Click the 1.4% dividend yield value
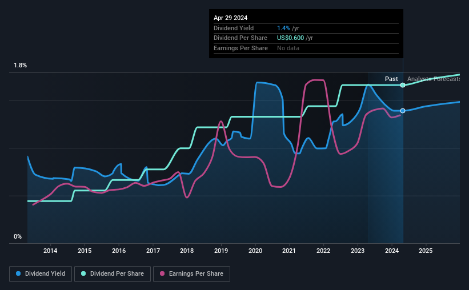This screenshot has height=290, width=469. (283, 28)
